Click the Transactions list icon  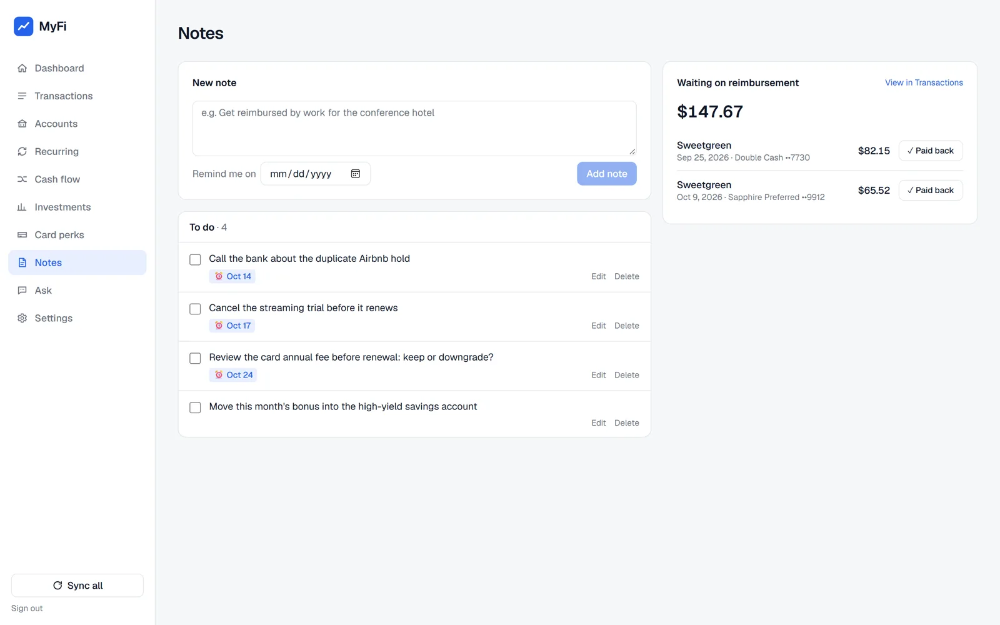tap(22, 96)
